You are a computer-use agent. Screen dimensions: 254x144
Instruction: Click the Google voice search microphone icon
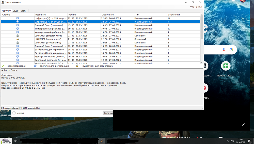224,50
